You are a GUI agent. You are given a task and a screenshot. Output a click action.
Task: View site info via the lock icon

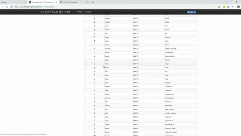tap(12, 7)
